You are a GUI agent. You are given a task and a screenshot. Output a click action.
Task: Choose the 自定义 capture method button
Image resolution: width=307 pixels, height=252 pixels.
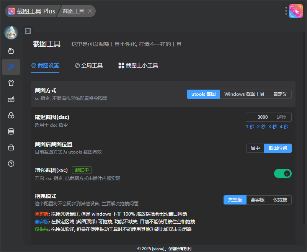tap(280, 94)
